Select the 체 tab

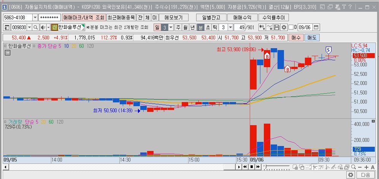(147, 17)
